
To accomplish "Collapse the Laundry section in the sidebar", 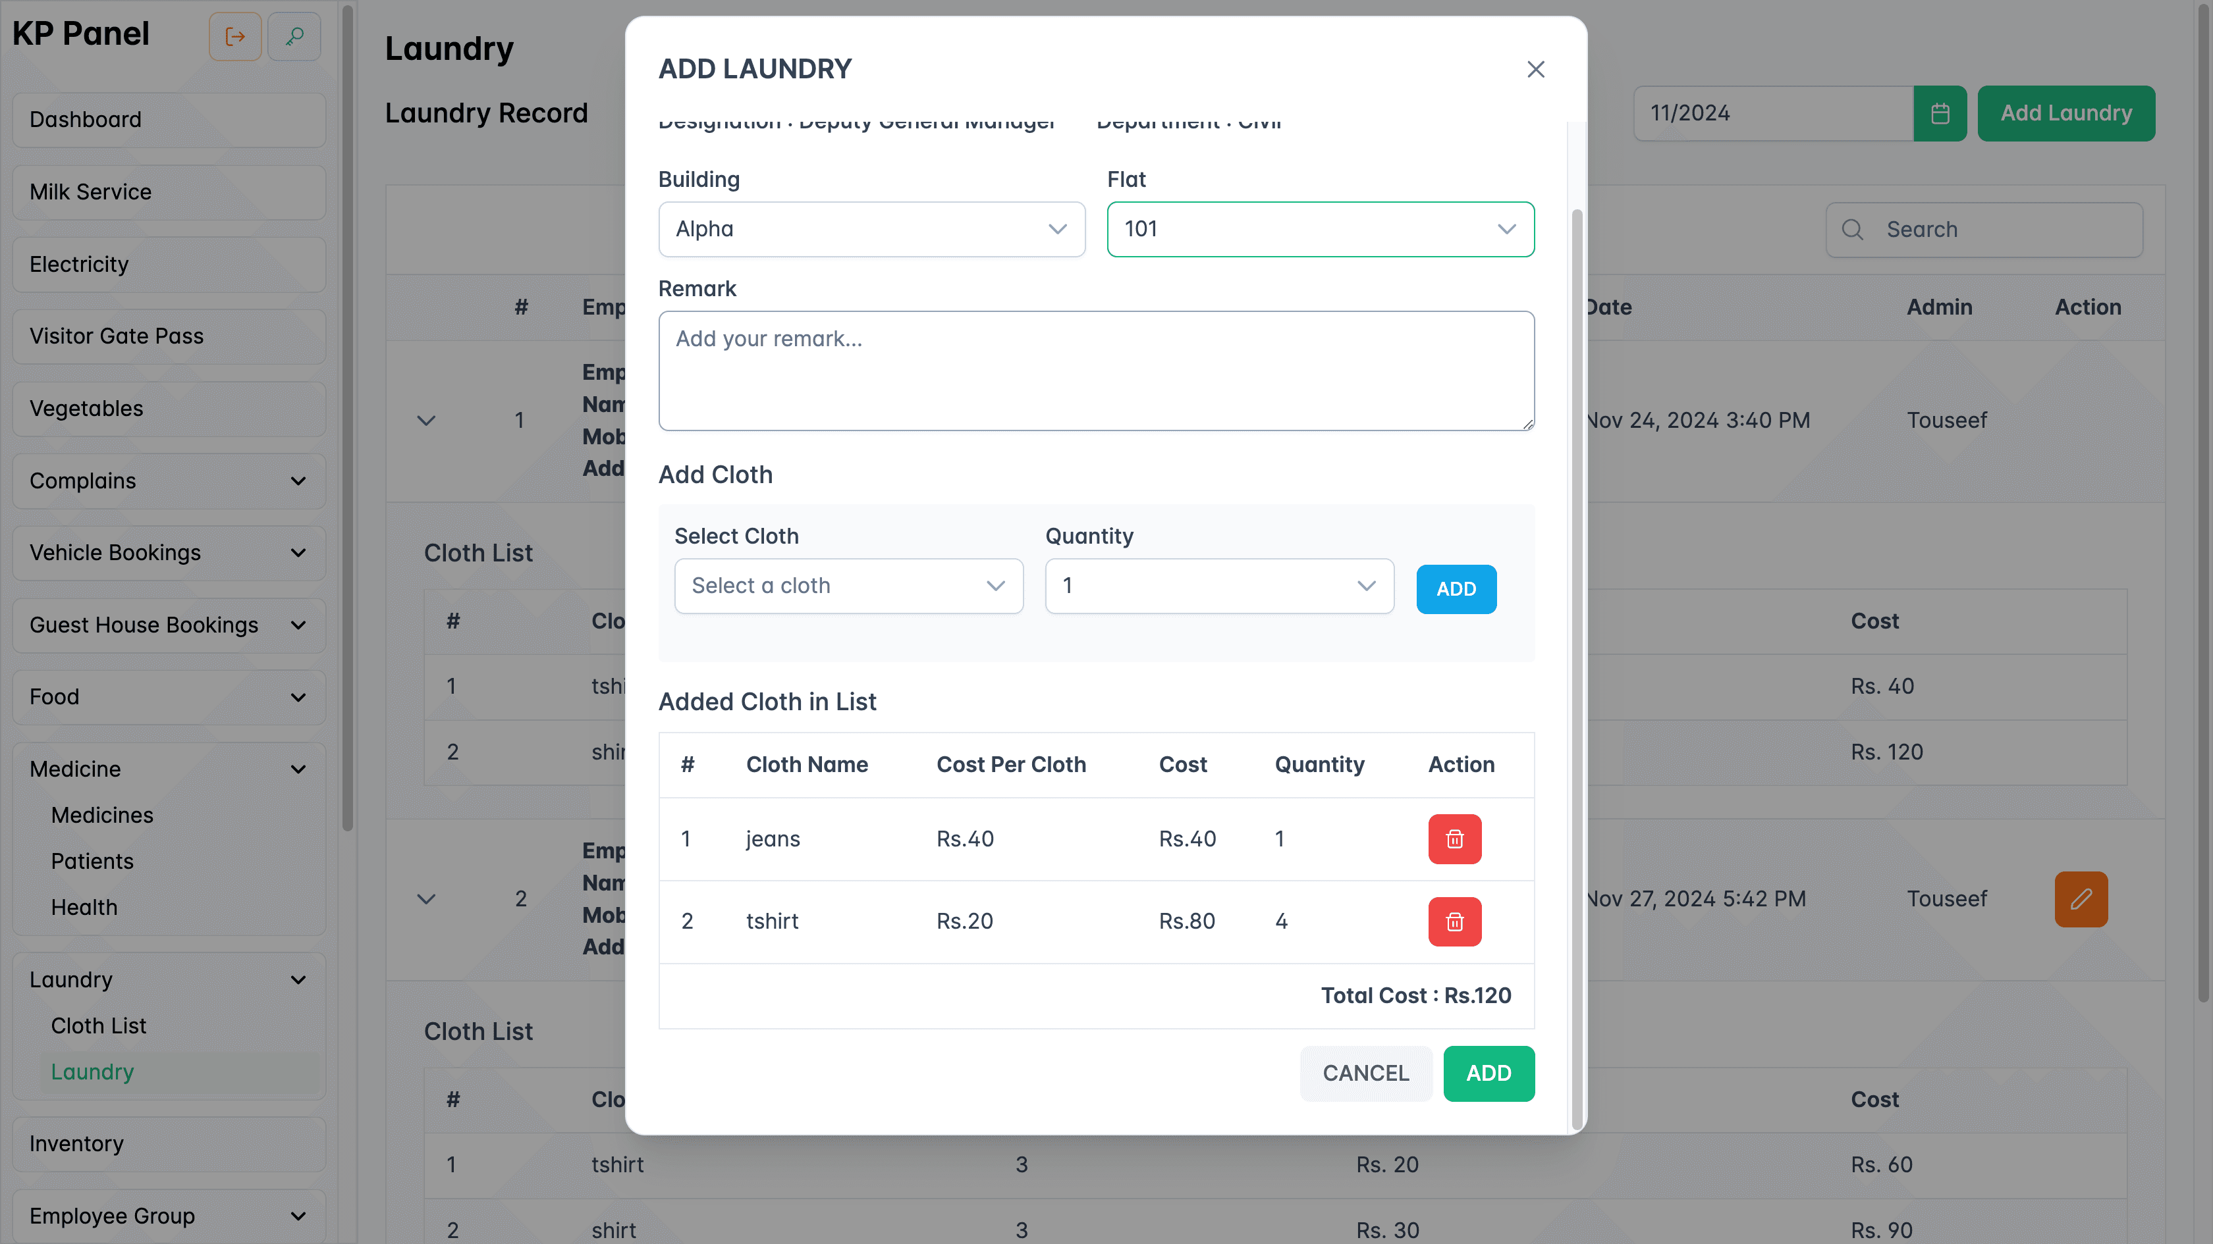I will 298,979.
